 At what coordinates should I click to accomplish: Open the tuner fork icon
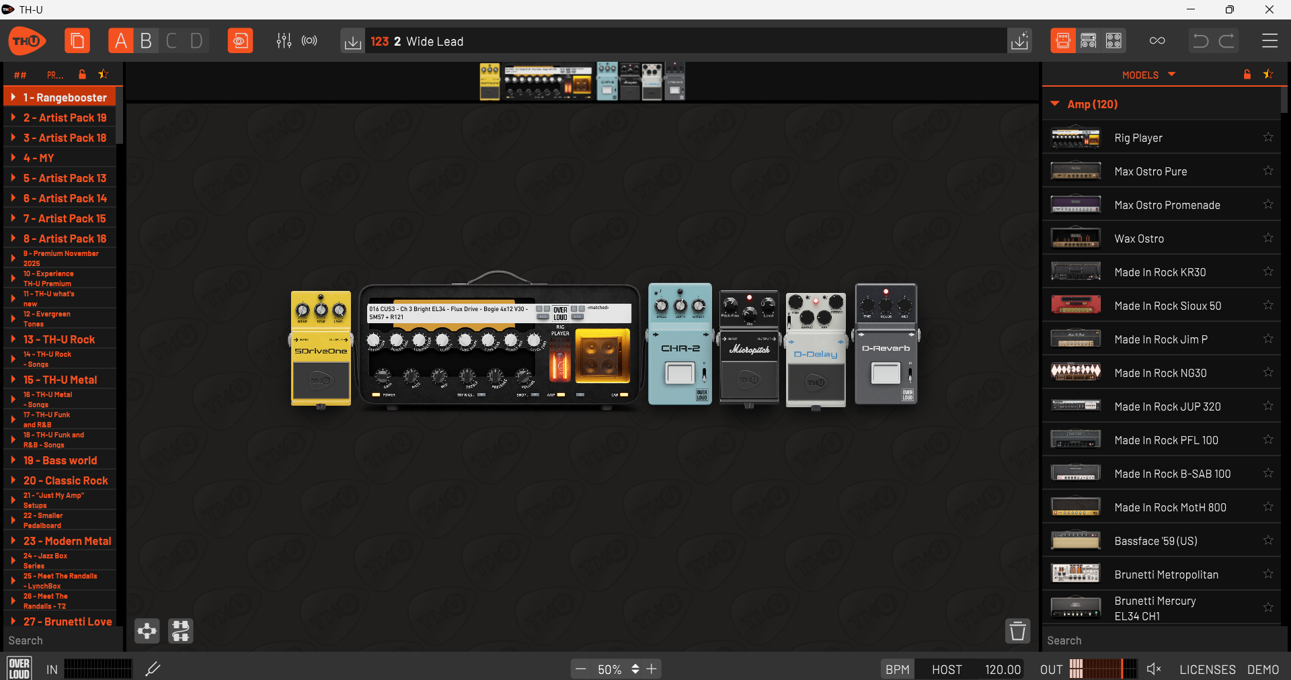point(153,669)
